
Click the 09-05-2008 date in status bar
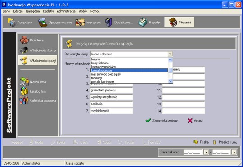[x=11, y=163]
